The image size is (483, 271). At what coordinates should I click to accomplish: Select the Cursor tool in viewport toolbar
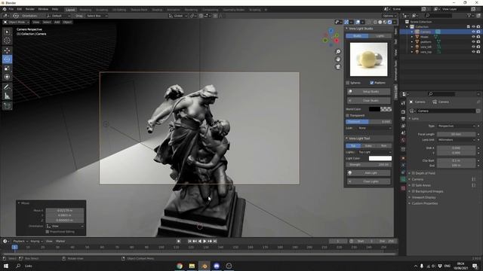tap(7, 40)
